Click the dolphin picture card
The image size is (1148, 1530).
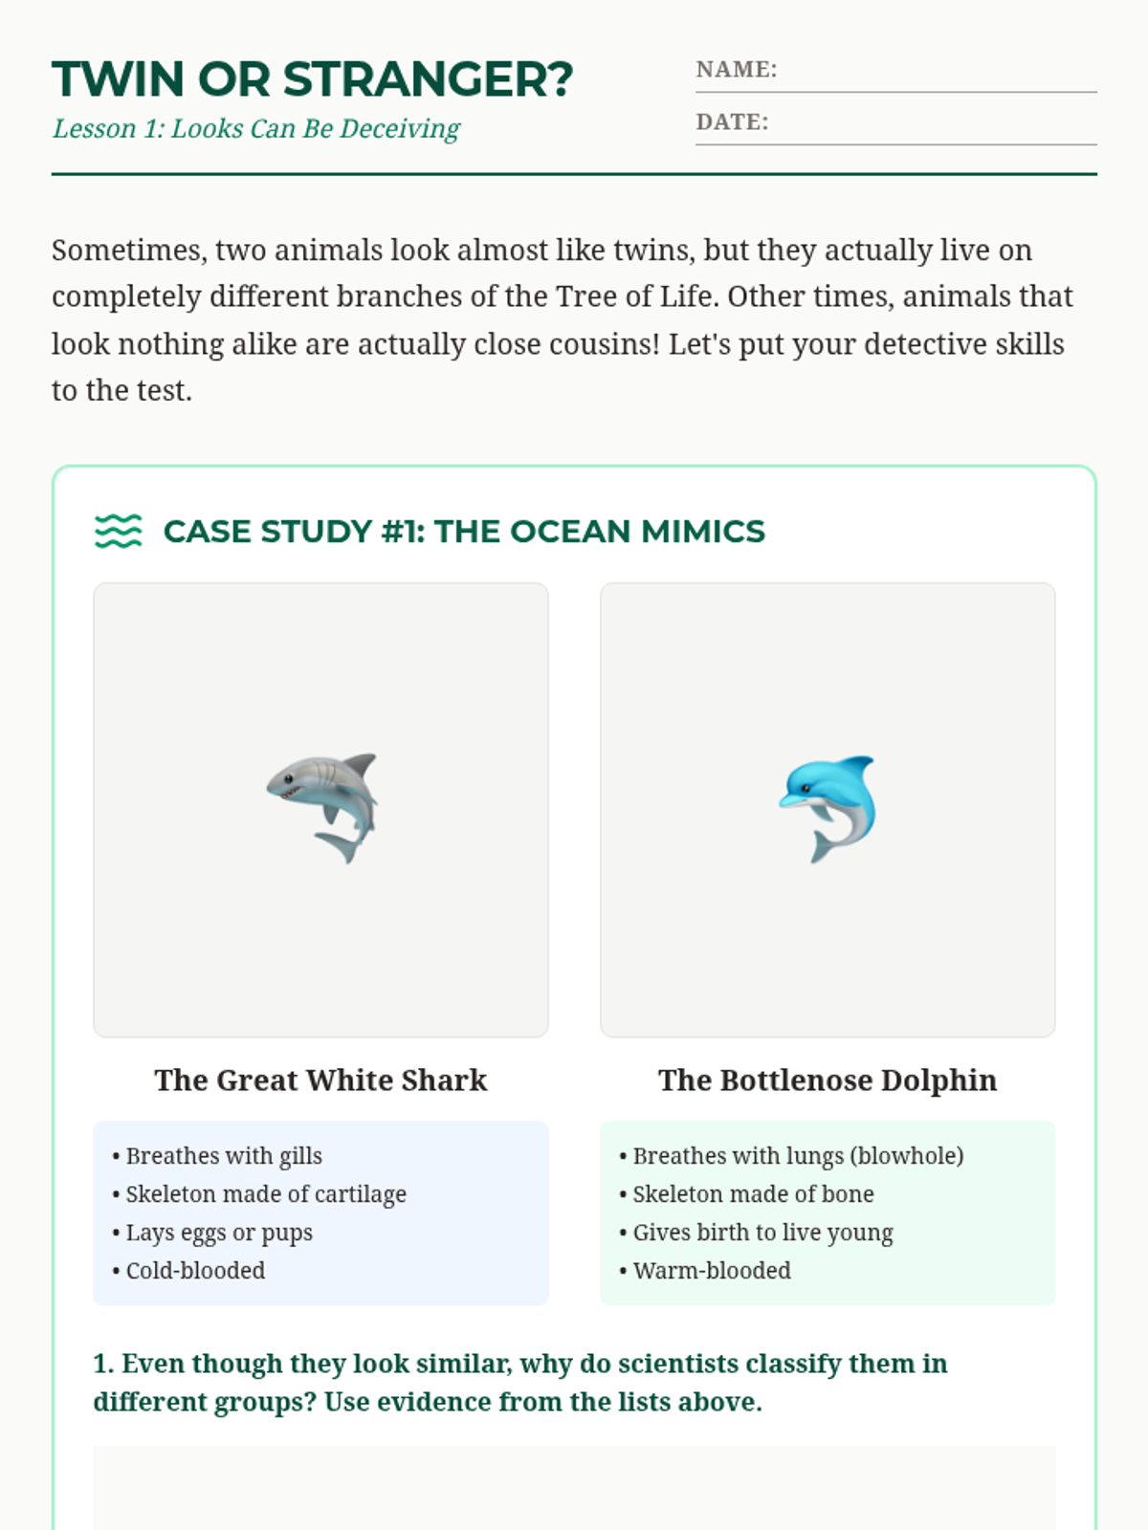click(x=828, y=810)
